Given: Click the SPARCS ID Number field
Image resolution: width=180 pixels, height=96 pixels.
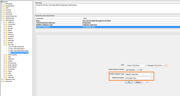Looking at the screenshot, I should click(138, 78).
